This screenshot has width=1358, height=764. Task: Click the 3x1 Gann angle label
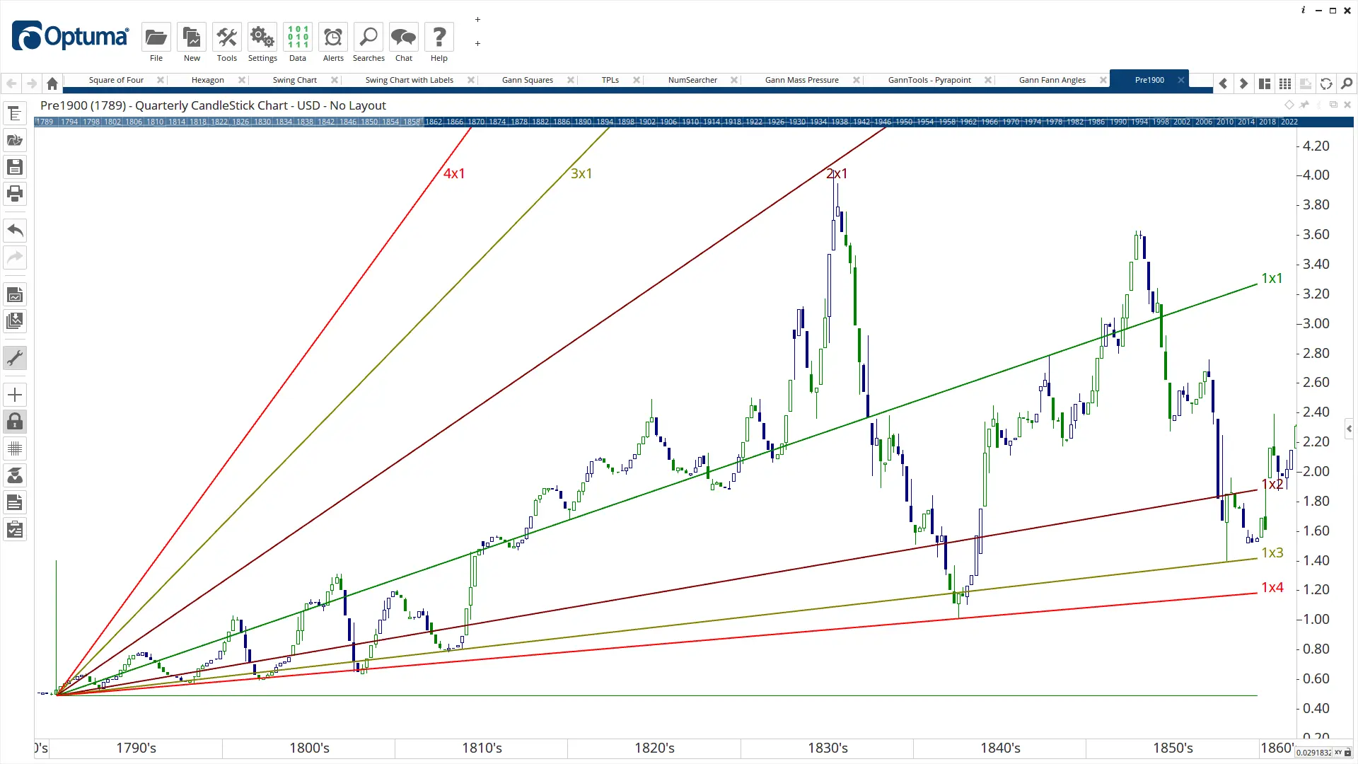click(x=581, y=173)
